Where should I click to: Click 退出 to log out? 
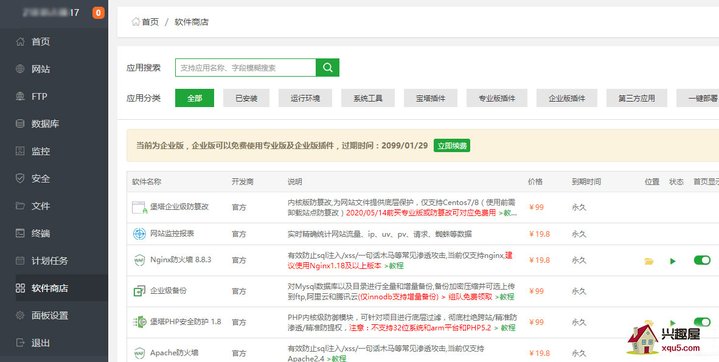(54, 343)
